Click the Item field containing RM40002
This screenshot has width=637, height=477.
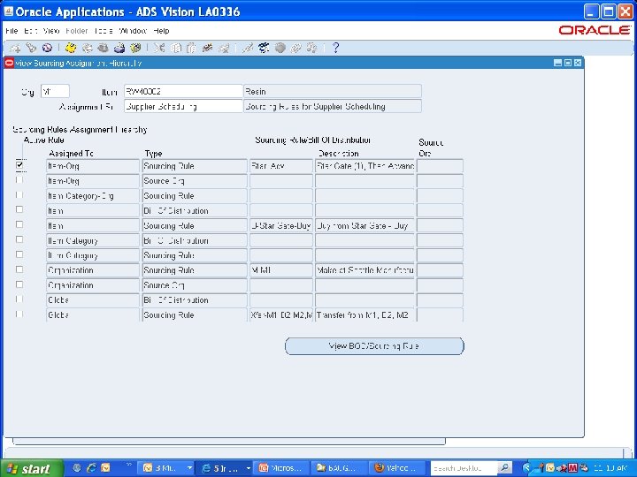point(183,91)
